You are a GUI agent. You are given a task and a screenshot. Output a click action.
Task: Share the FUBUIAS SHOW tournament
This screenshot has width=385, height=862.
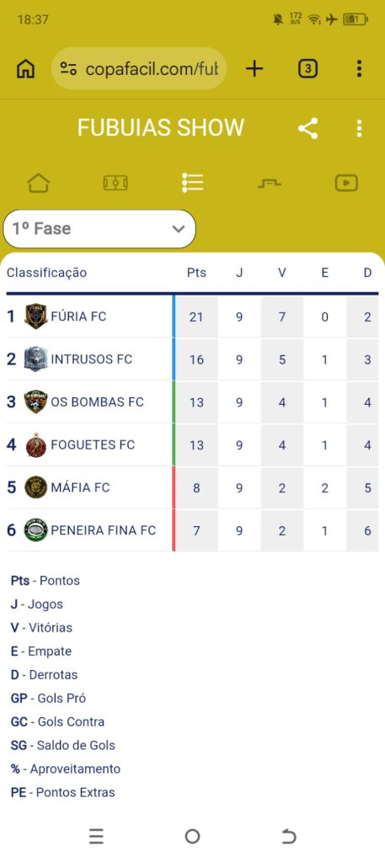(308, 128)
